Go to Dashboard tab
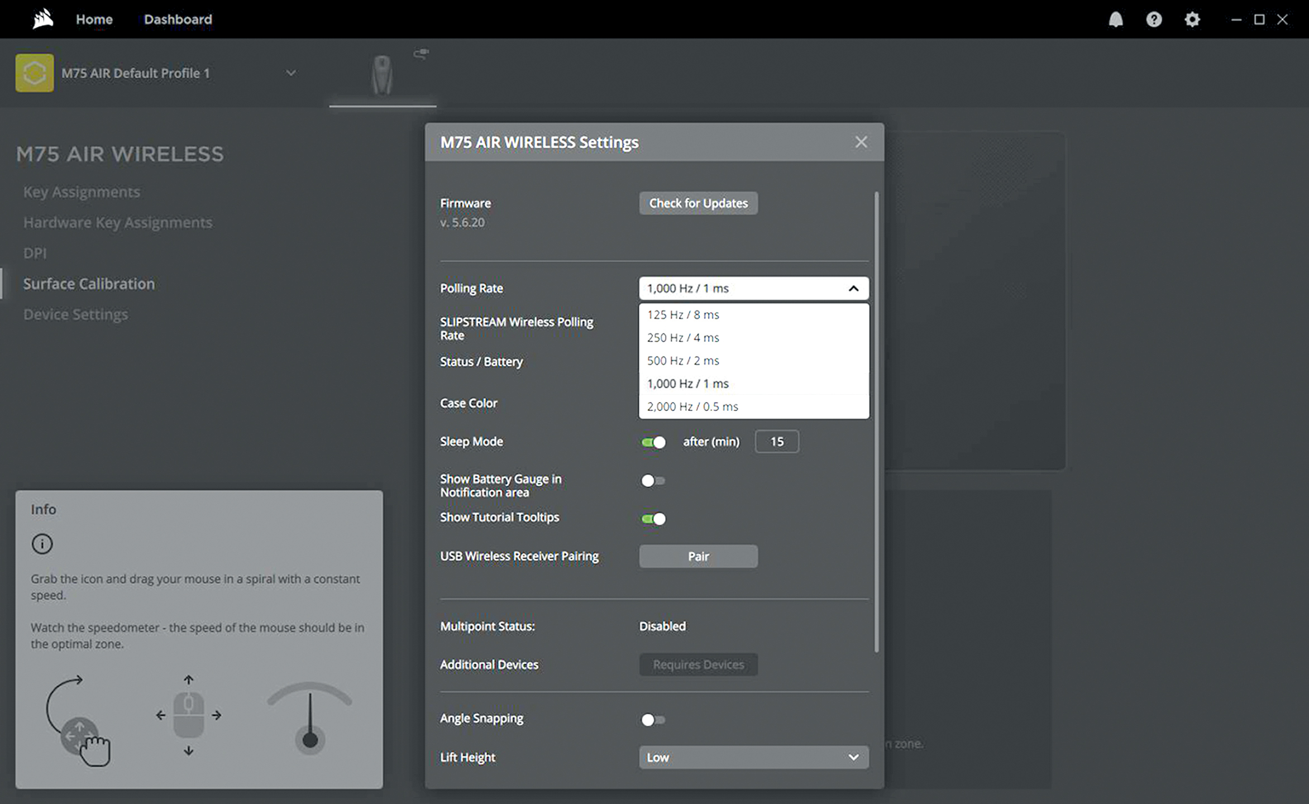The height and width of the screenshot is (804, 1309). click(178, 20)
